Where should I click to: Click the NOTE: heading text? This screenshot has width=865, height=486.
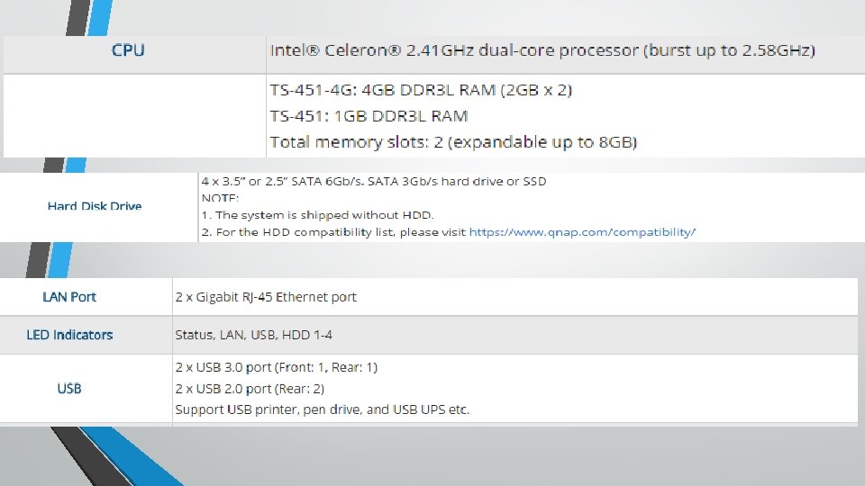tap(220, 198)
